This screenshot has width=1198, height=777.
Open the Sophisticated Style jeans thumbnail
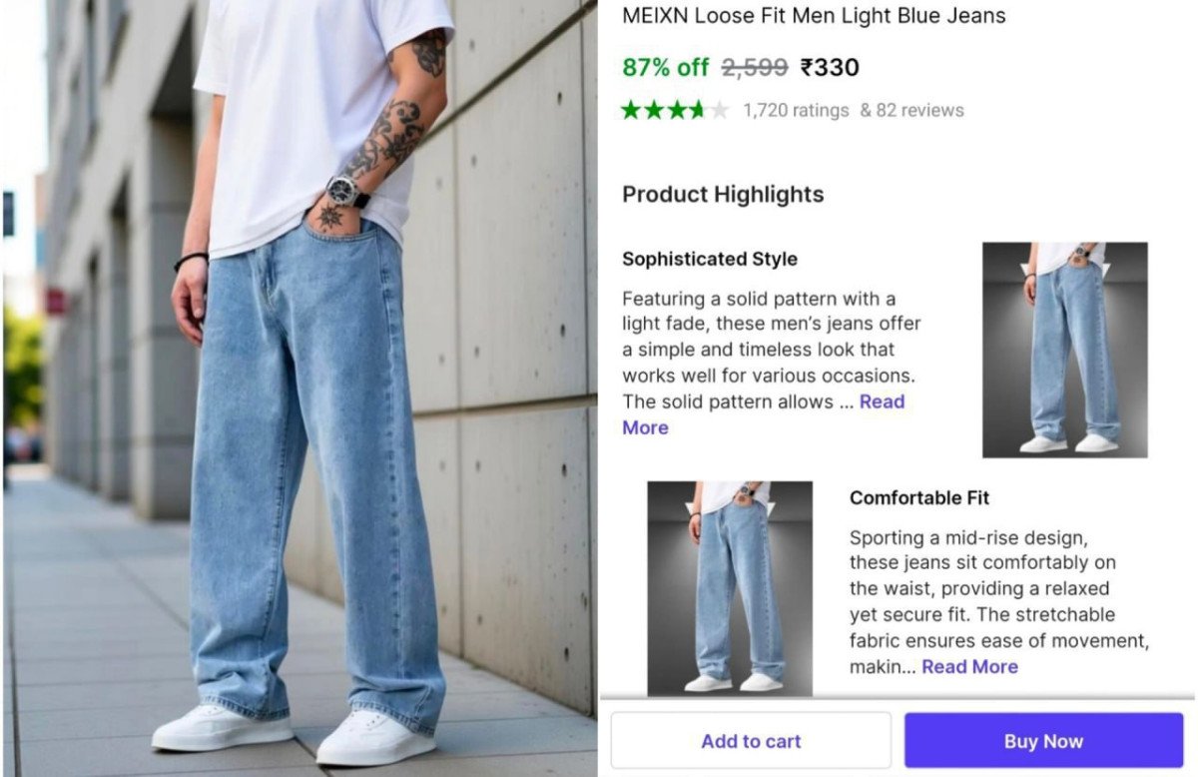coord(1064,350)
